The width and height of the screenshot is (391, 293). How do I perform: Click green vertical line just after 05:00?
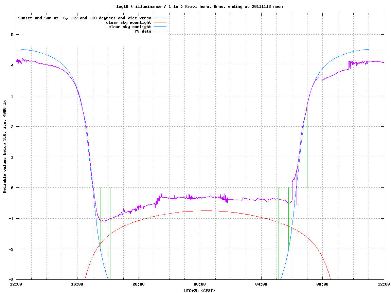(x=279, y=234)
